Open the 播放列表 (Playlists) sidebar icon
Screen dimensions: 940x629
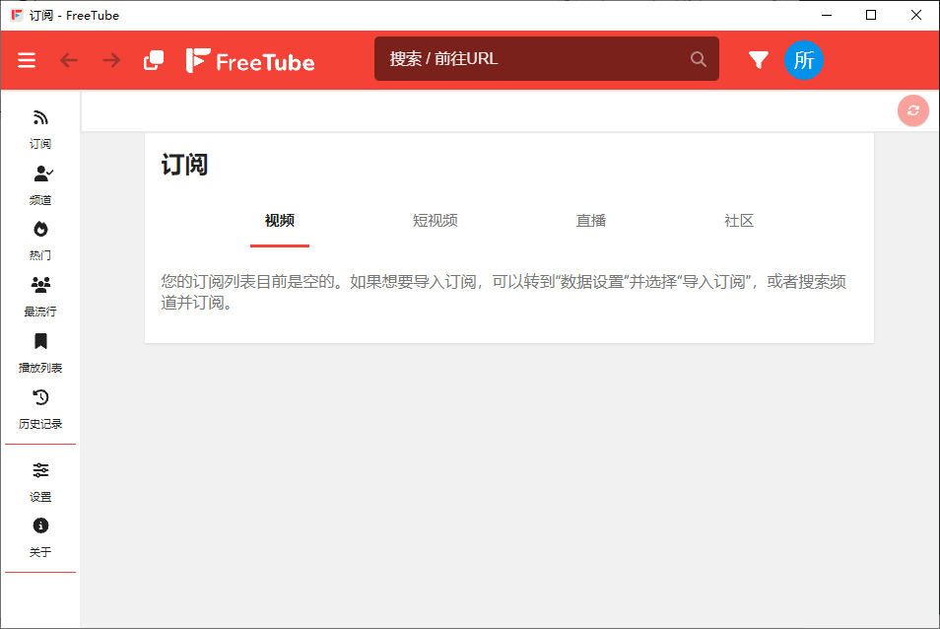tap(40, 352)
